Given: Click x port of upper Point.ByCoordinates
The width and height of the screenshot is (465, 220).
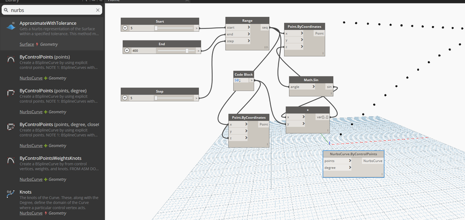Looking at the screenshot, I should tap(294, 34).
